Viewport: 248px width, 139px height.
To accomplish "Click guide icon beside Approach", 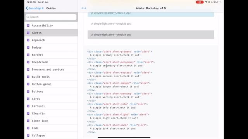I will [28, 40].
